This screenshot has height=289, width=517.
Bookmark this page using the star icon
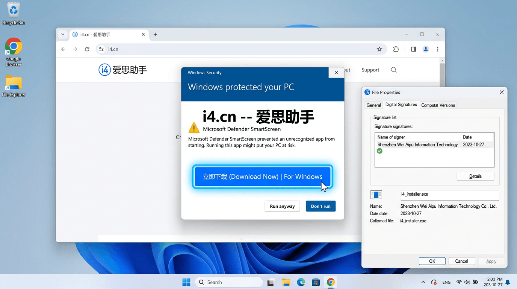click(x=379, y=49)
